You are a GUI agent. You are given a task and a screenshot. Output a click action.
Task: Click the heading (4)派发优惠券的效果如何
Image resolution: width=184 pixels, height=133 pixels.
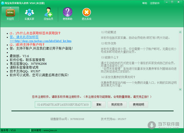(x=118, y=77)
